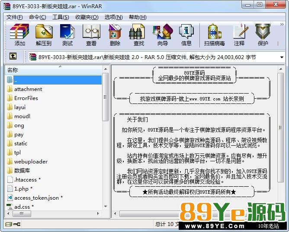Close the WinRAR window

(276, 5)
